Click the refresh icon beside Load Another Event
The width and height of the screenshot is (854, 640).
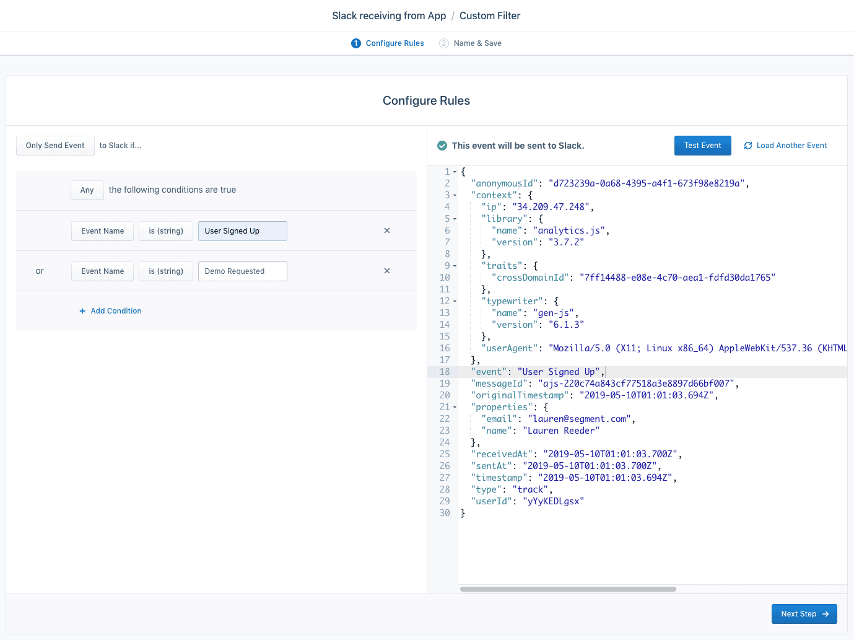coord(748,145)
